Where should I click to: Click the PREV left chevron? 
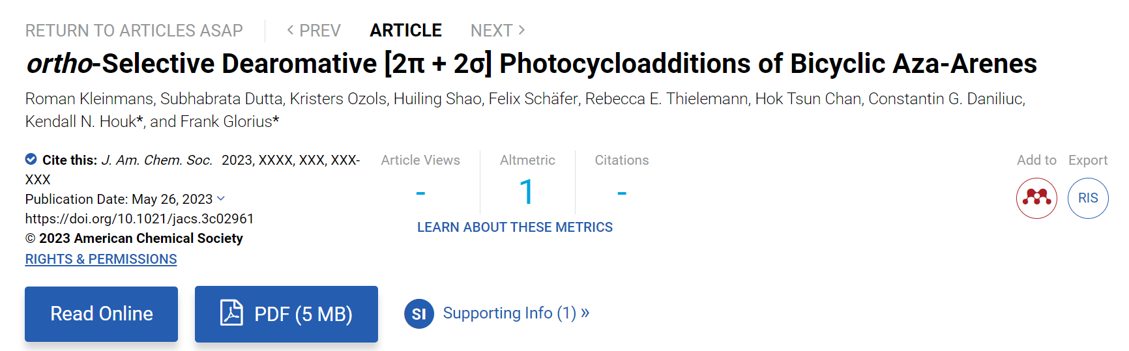pos(290,30)
